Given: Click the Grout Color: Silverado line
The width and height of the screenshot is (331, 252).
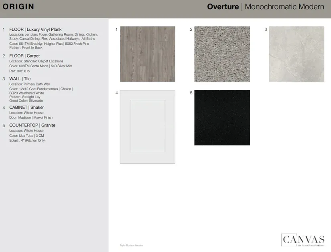Looking at the screenshot, I should (26, 101).
